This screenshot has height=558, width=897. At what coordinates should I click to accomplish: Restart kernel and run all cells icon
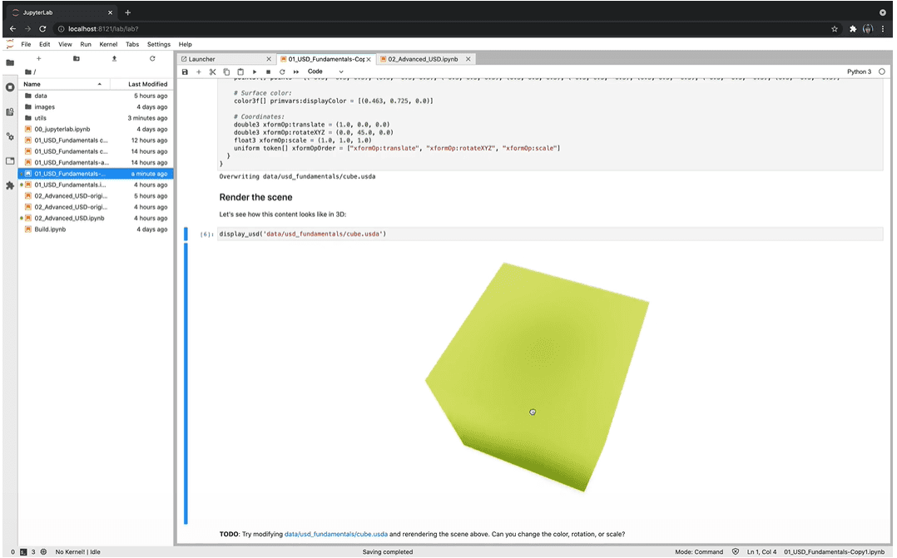tap(296, 72)
